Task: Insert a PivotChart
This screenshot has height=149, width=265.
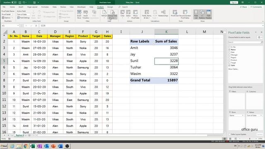Action: (x=175, y=13)
